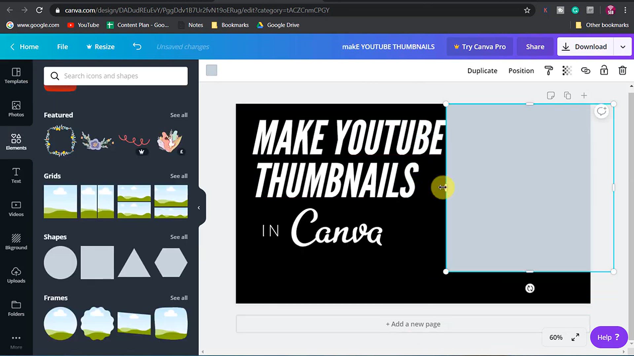Go back to Home
This screenshot has width=634, height=356.
click(x=24, y=47)
